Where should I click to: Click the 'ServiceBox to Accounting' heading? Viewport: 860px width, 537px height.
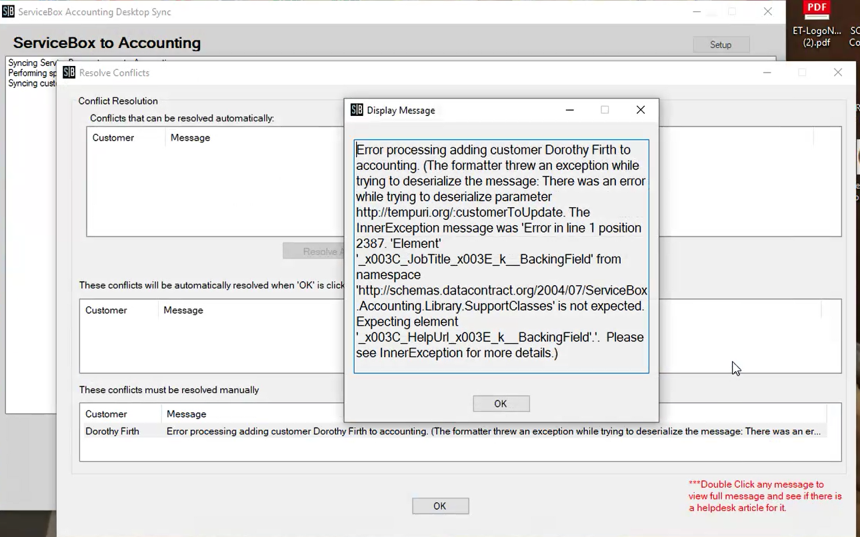point(107,43)
